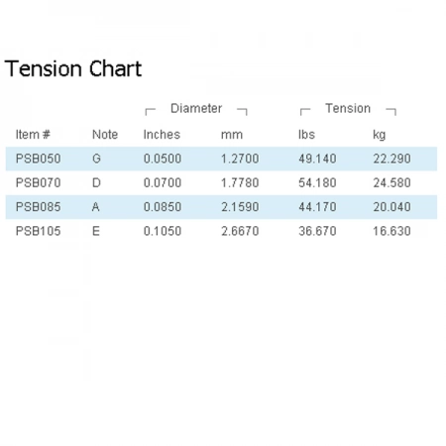Viewport: 446px width, 446px height.
Task: Click the Inches column header
Action: (162, 135)
